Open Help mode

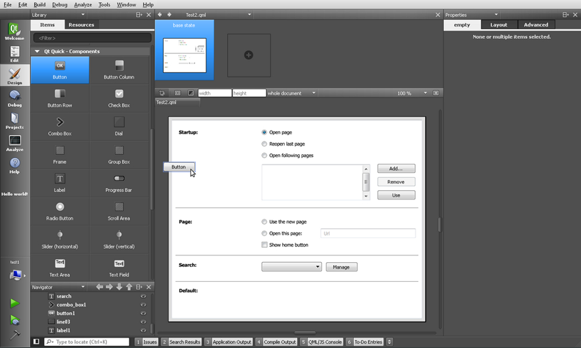15,165
